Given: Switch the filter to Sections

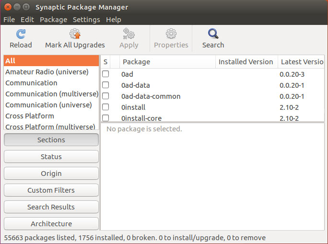Looking at the screenshot, I should coord(51,140).
